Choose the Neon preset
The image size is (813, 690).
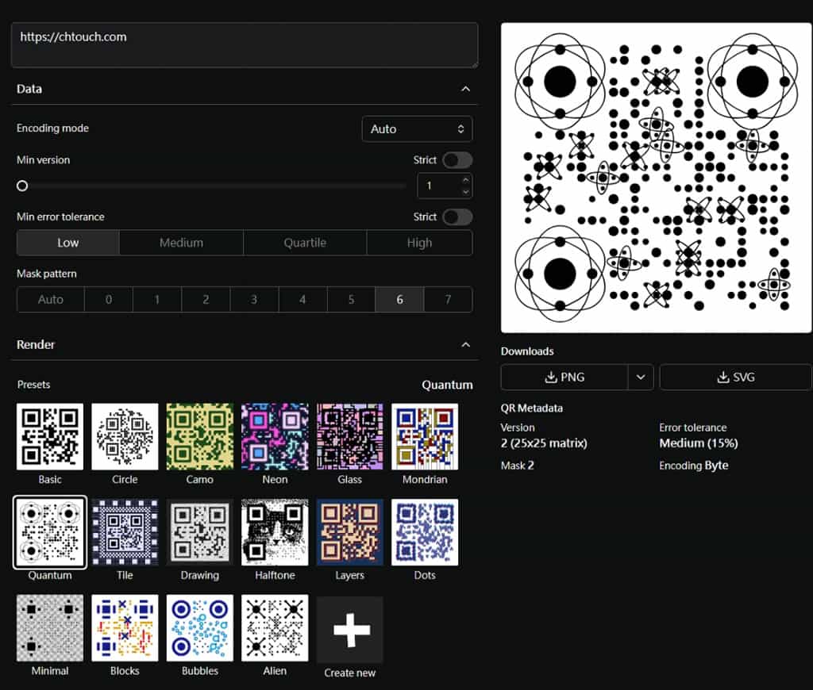pos(275,437)
